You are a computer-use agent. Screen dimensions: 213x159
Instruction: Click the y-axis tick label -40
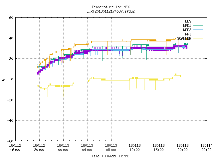10,121
